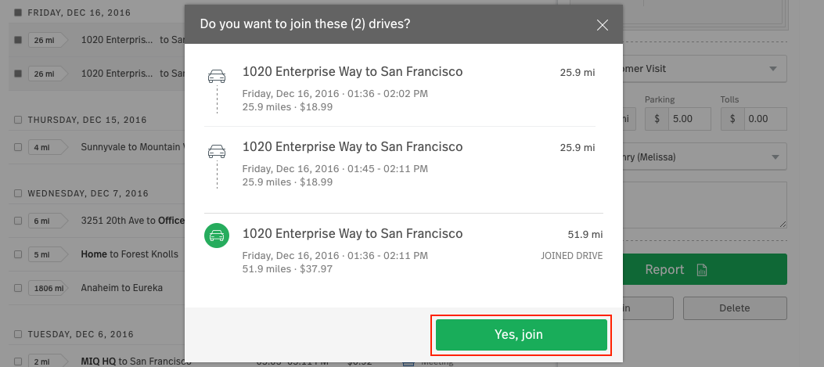This screenshot has height=367, width=824.
Task: Toggle the Friday, Dec 16 date checkbox
Action: [18, 13]
